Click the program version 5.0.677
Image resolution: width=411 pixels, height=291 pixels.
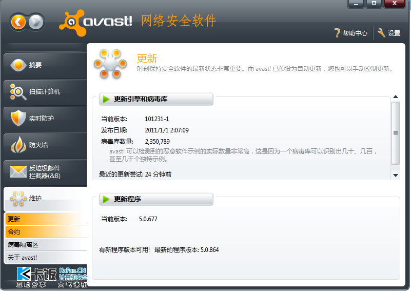point(148,219)
